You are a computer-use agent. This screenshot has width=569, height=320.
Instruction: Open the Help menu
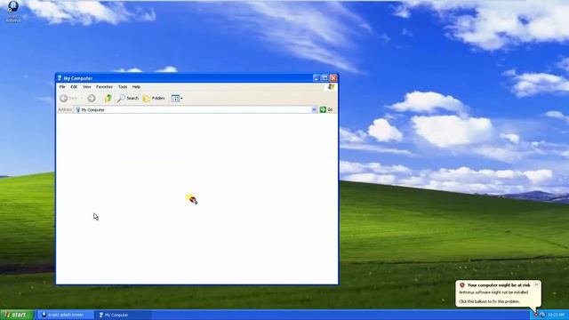pyautogui.click(x=136, y=87)
